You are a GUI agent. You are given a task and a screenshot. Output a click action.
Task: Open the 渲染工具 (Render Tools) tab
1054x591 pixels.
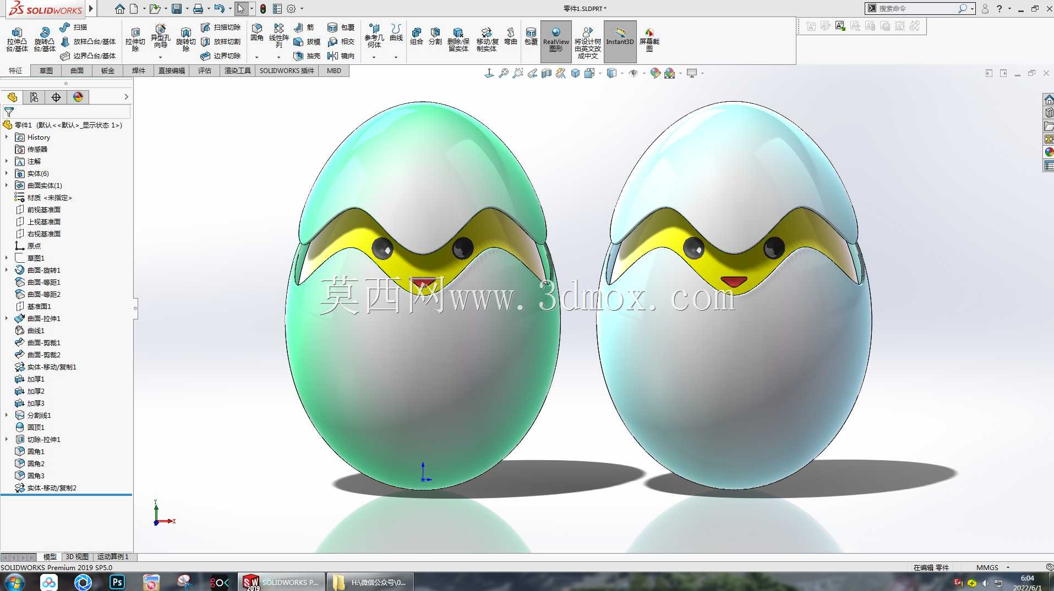click(238, 70)
